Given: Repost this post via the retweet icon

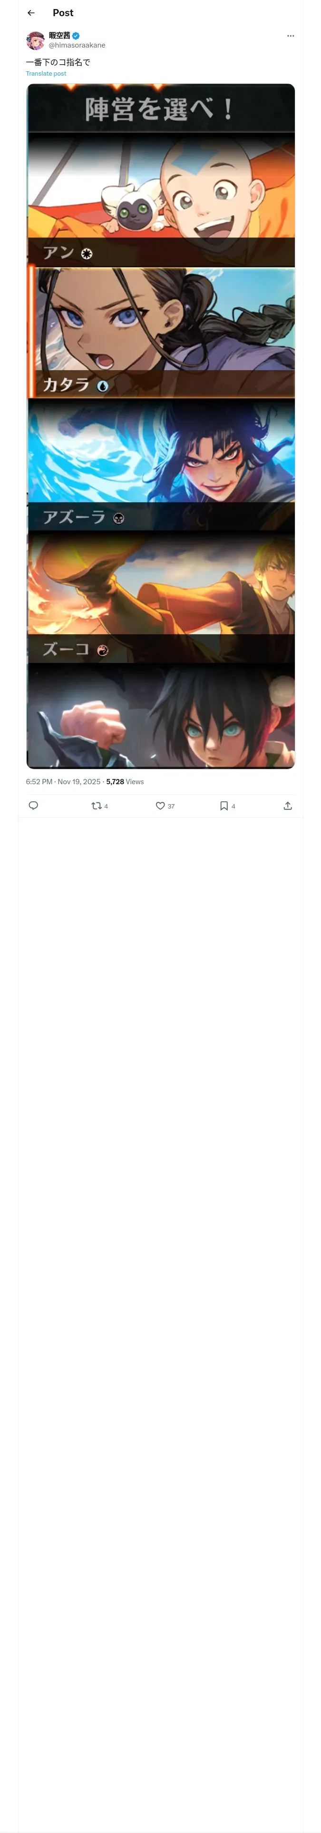Looking at the screenshot, I should click(x=96, y=806).
